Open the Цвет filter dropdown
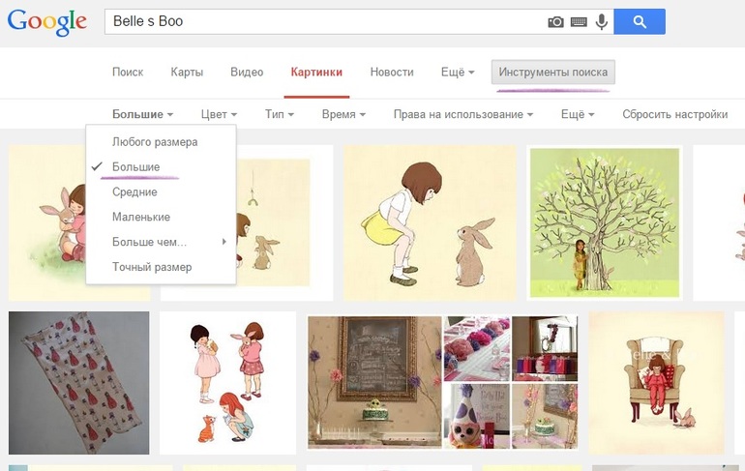Screen dimensions: 745x471 coord(218,114)
